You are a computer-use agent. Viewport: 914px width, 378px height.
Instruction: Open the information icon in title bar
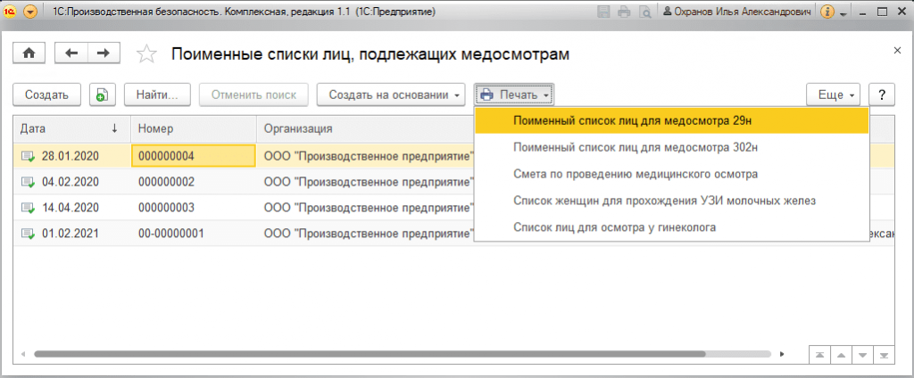827,12
